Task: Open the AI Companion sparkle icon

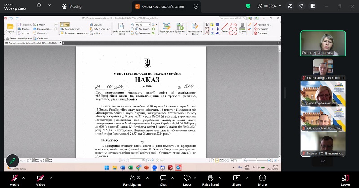Action: point(301,6)
